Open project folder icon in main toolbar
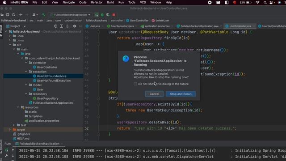 point(2,15)
